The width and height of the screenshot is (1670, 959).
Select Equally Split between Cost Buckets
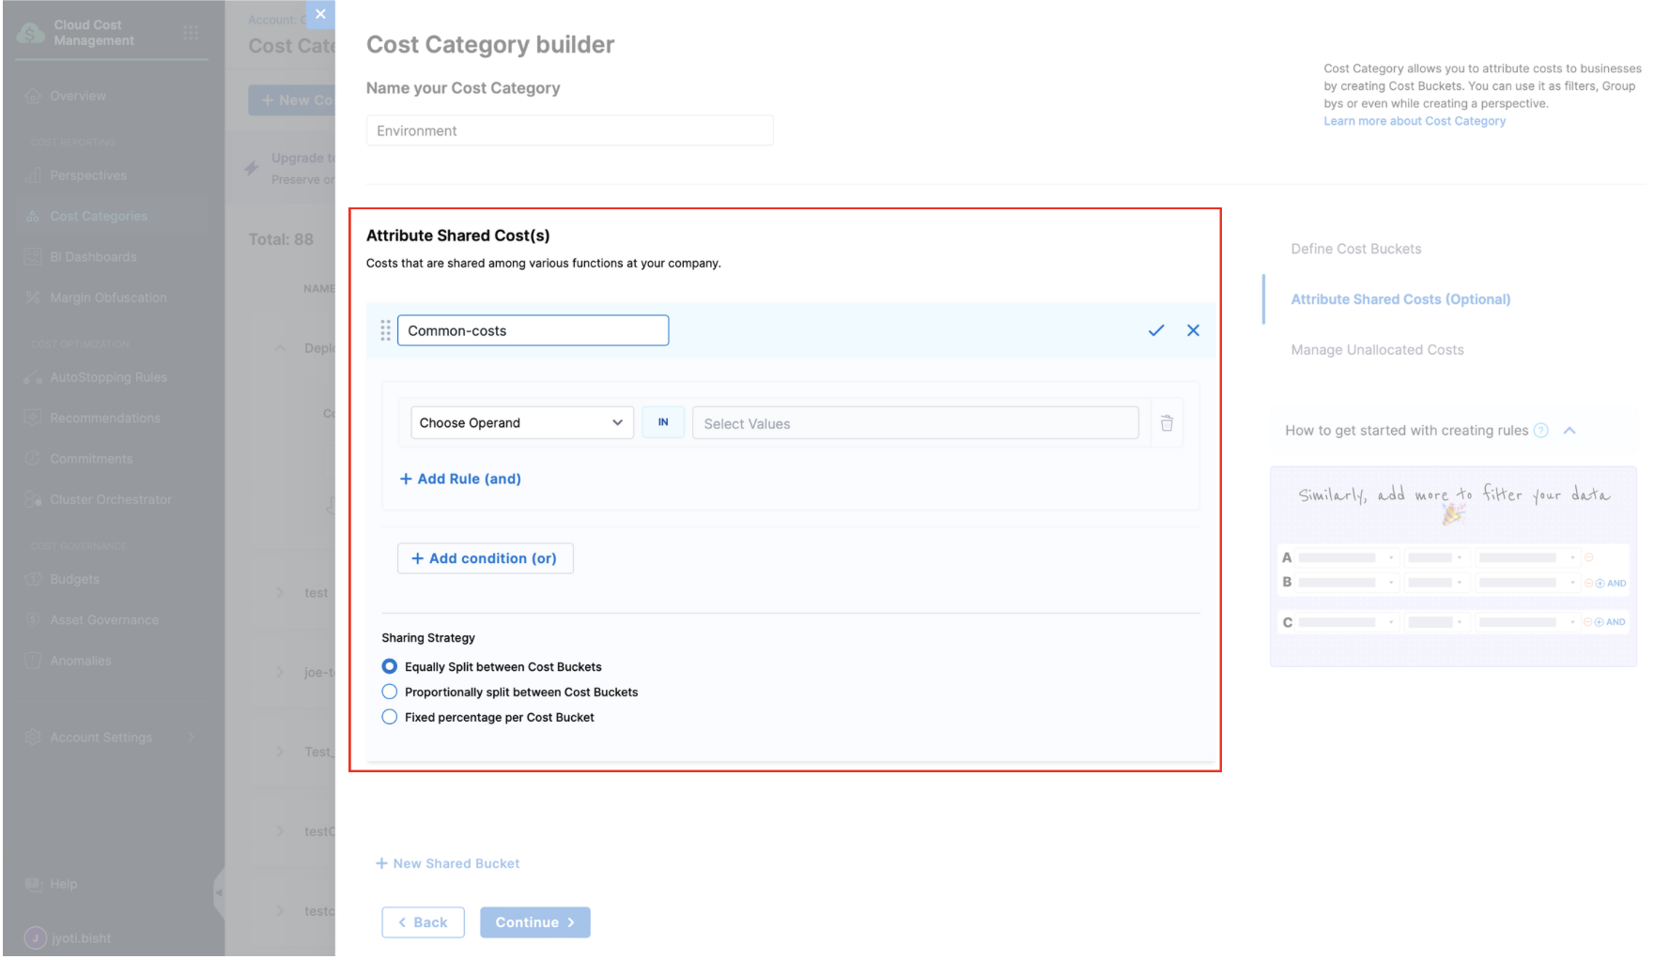[390, 667]
